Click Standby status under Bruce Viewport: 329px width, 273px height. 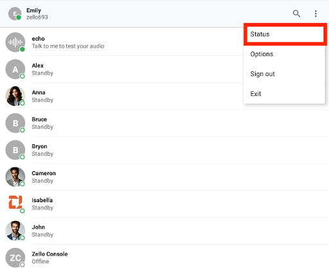click(x=42, y=127)
